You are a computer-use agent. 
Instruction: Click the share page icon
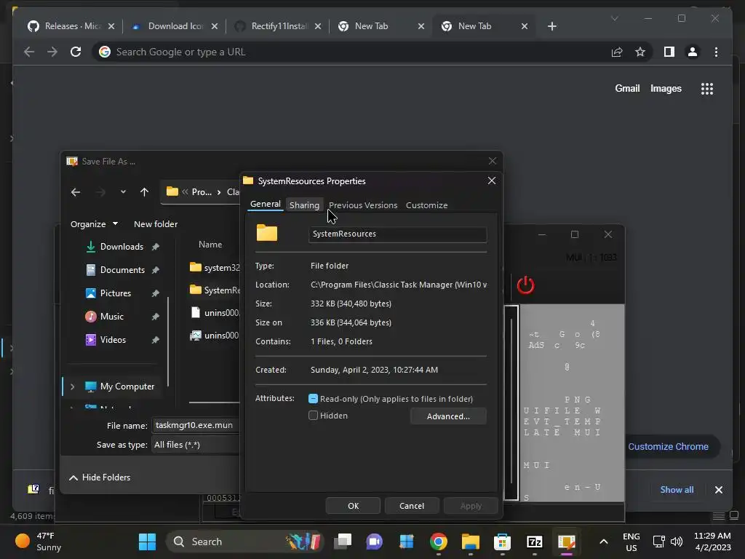617,52
